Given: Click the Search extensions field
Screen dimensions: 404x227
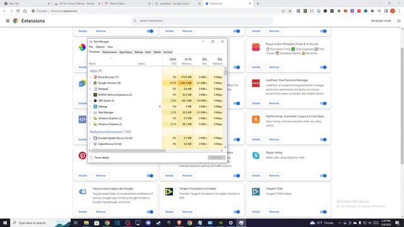Looking at the screenshot, I should pyautogui.click(x=202, y=21).
